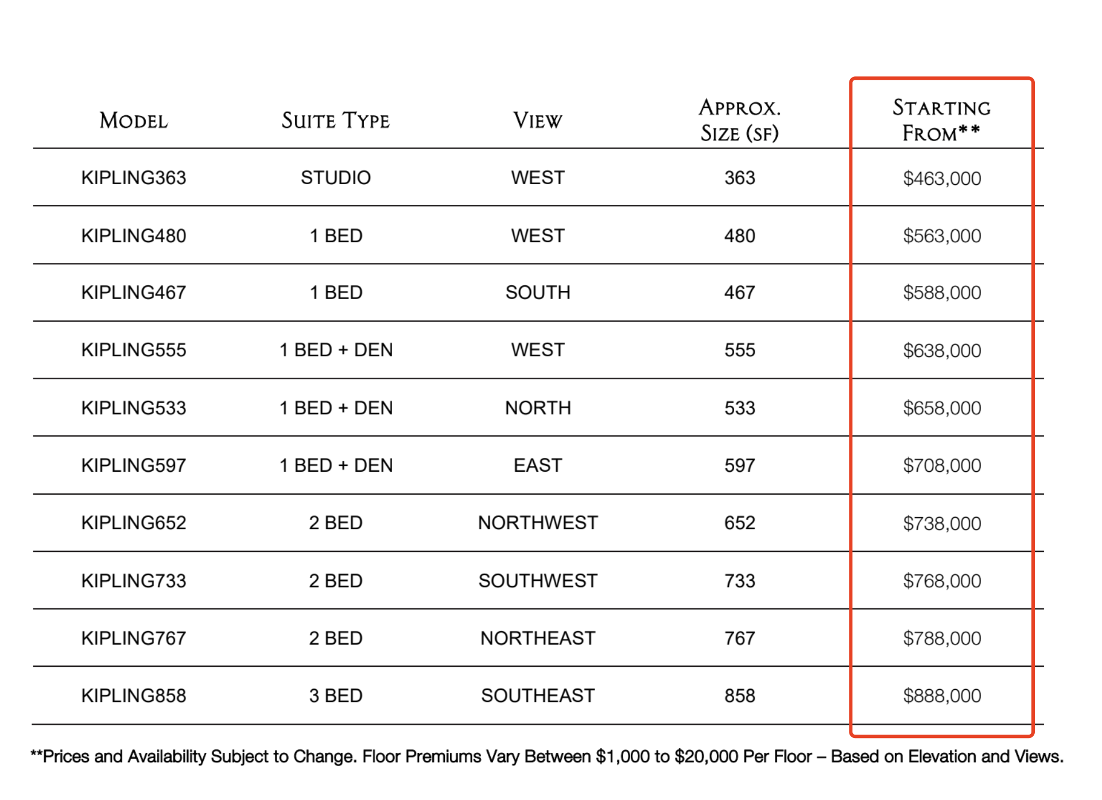
Task: Select the Suite Type column header
Action: (336, 121)
